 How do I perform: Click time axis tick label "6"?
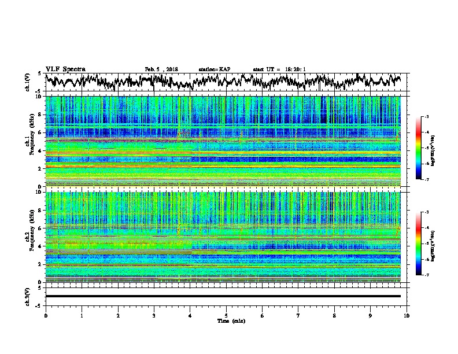263,316
